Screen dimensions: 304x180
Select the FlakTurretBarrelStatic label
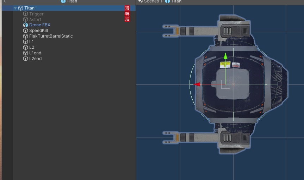tap(51, 36)
